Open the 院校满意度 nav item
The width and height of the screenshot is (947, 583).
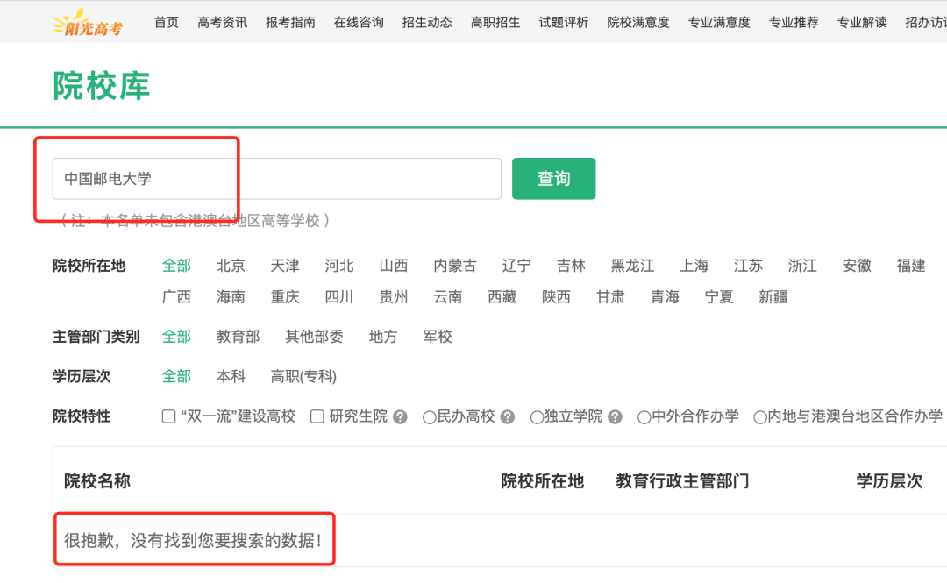click(638, 22)
